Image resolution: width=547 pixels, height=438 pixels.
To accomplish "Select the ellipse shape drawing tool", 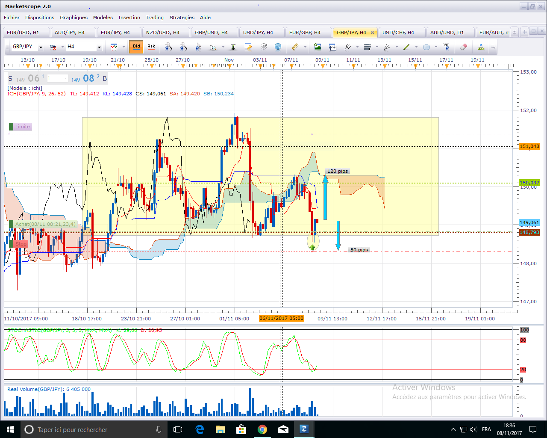I will [426, 47].
